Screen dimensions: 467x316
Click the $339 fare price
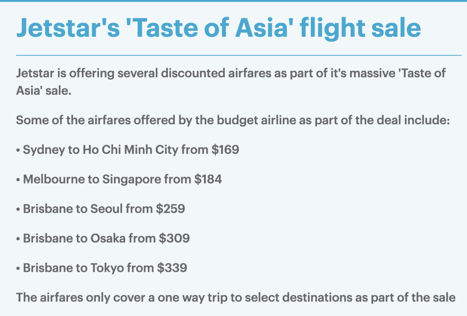click(172, 268)
